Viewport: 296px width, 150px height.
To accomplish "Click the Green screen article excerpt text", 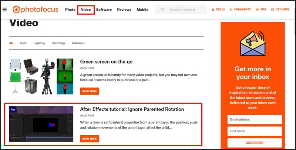I will (138, 77).
